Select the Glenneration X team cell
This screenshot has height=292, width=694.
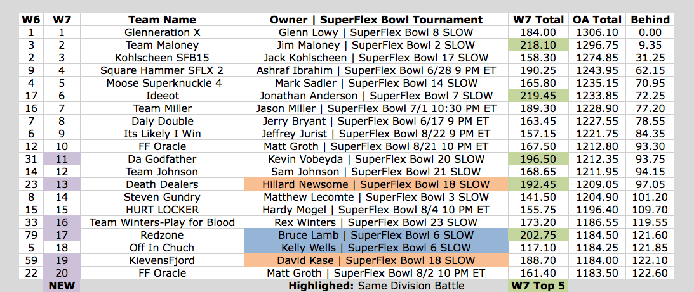[162, 33]
